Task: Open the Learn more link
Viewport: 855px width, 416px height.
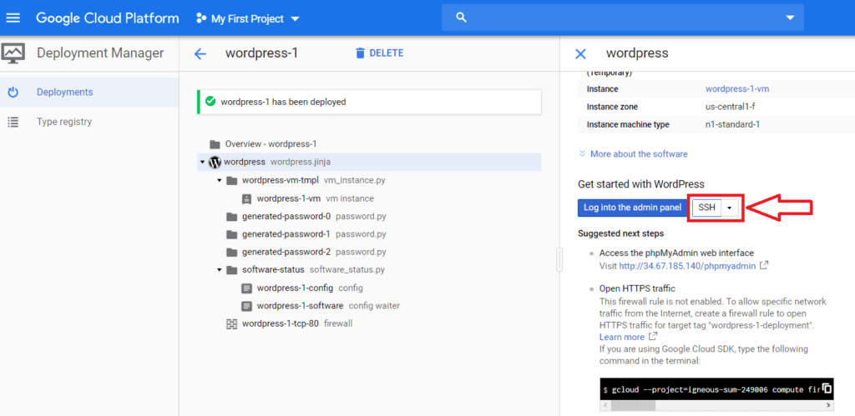Action: pos(621,337)
